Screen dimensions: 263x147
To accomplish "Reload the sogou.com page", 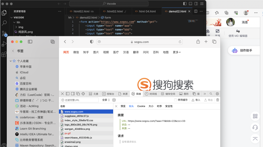I will tap(180, 42).
